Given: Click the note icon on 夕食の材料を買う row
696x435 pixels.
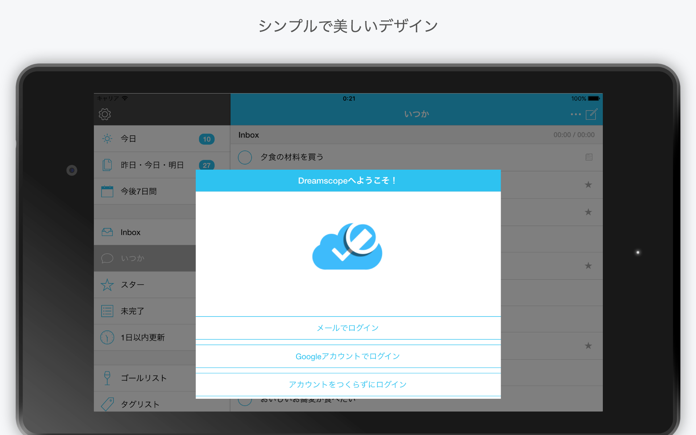Looking at the screenshot, I should (589, 157).
